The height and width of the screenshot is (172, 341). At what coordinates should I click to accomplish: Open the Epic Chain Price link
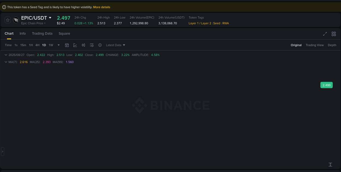click(x=32, y=23)
